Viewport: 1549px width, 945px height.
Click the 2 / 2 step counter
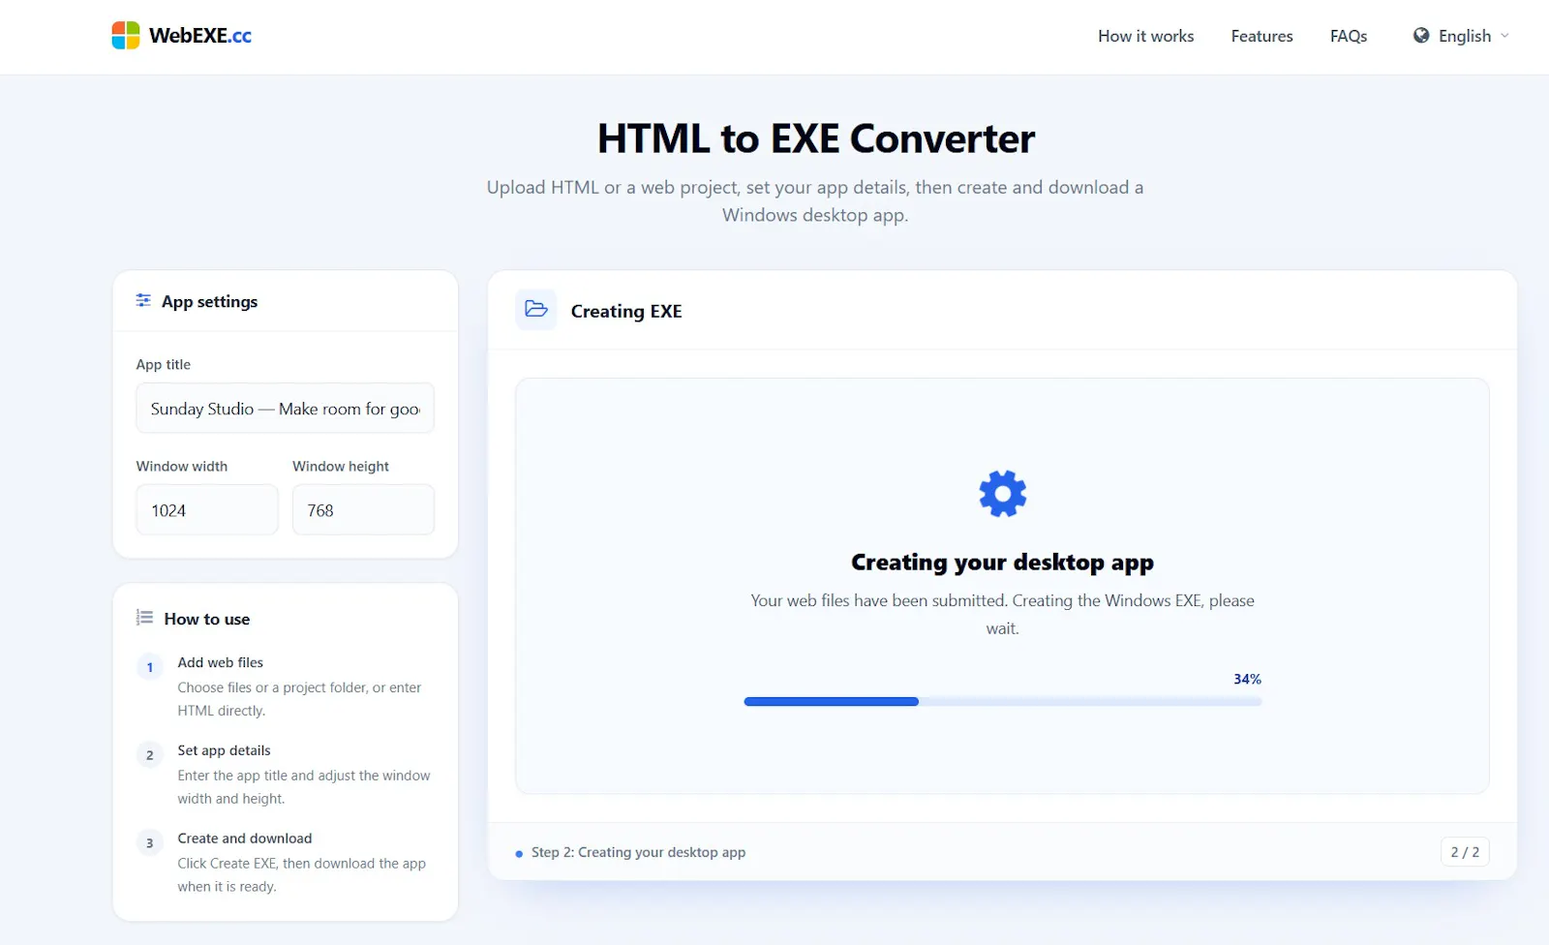point(1465,852)
